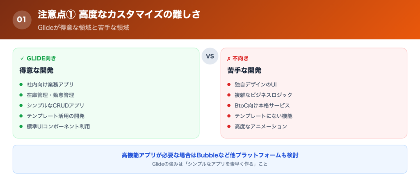
Task: Click the "標準UIコンポーネント利用" list item
Action: tap(58, 126)
